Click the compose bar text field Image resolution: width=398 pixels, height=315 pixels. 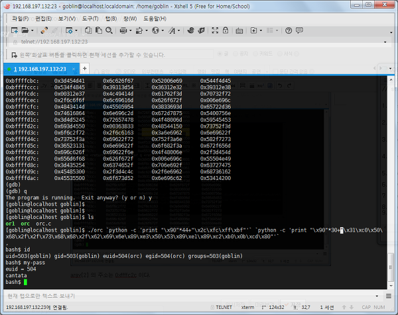[x=189, y=296]
